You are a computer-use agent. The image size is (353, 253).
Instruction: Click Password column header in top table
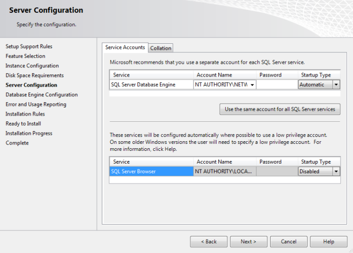coord(277,75)
